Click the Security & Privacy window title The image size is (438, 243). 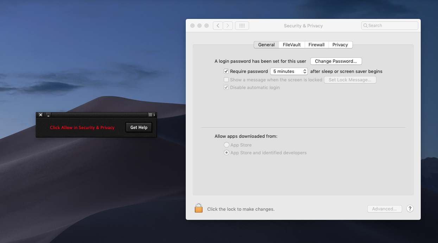coord(303,26)
